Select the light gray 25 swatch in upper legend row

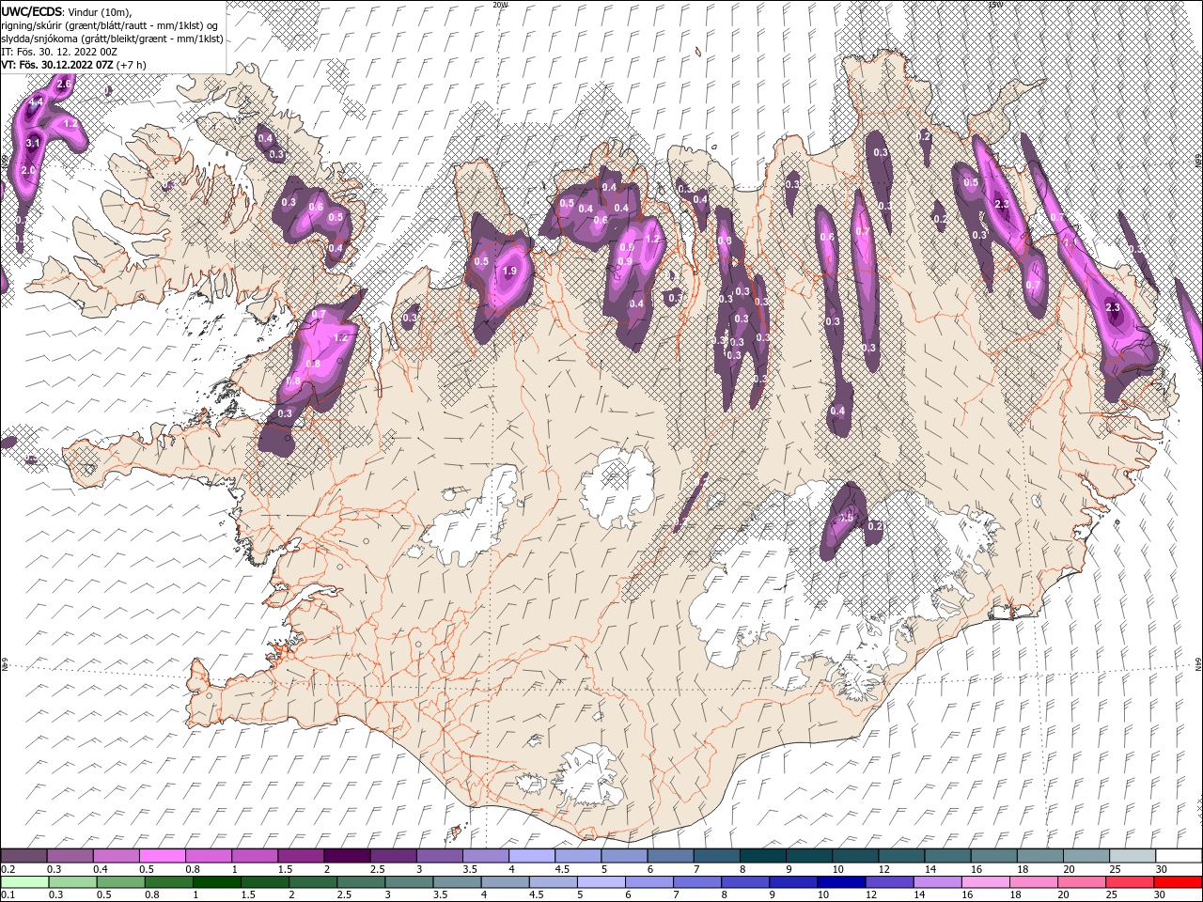tap(1131, 856)
